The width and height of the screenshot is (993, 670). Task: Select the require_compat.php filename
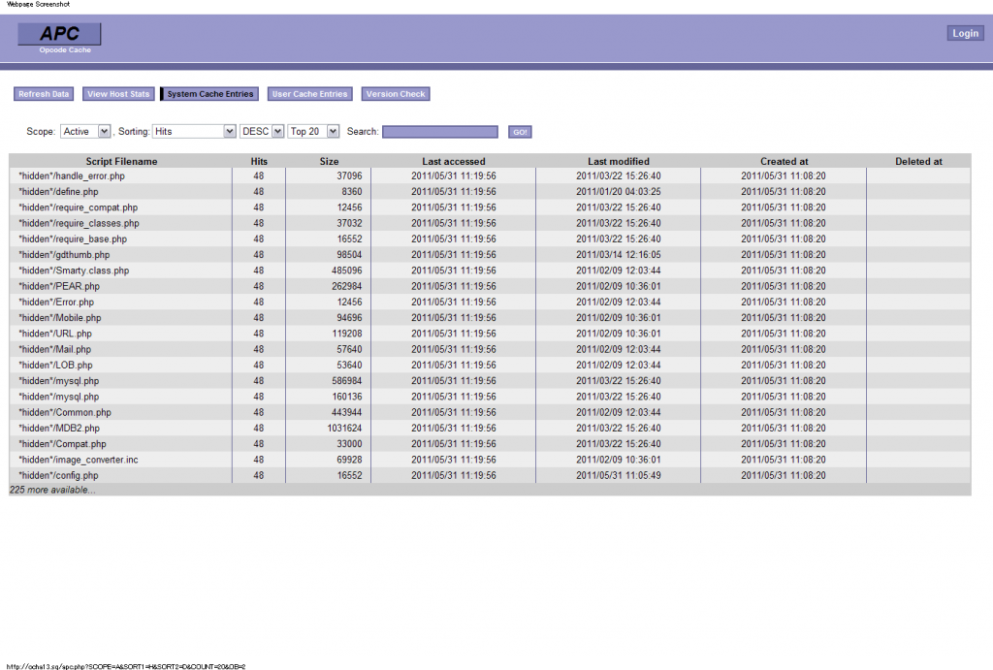point(78,207)
